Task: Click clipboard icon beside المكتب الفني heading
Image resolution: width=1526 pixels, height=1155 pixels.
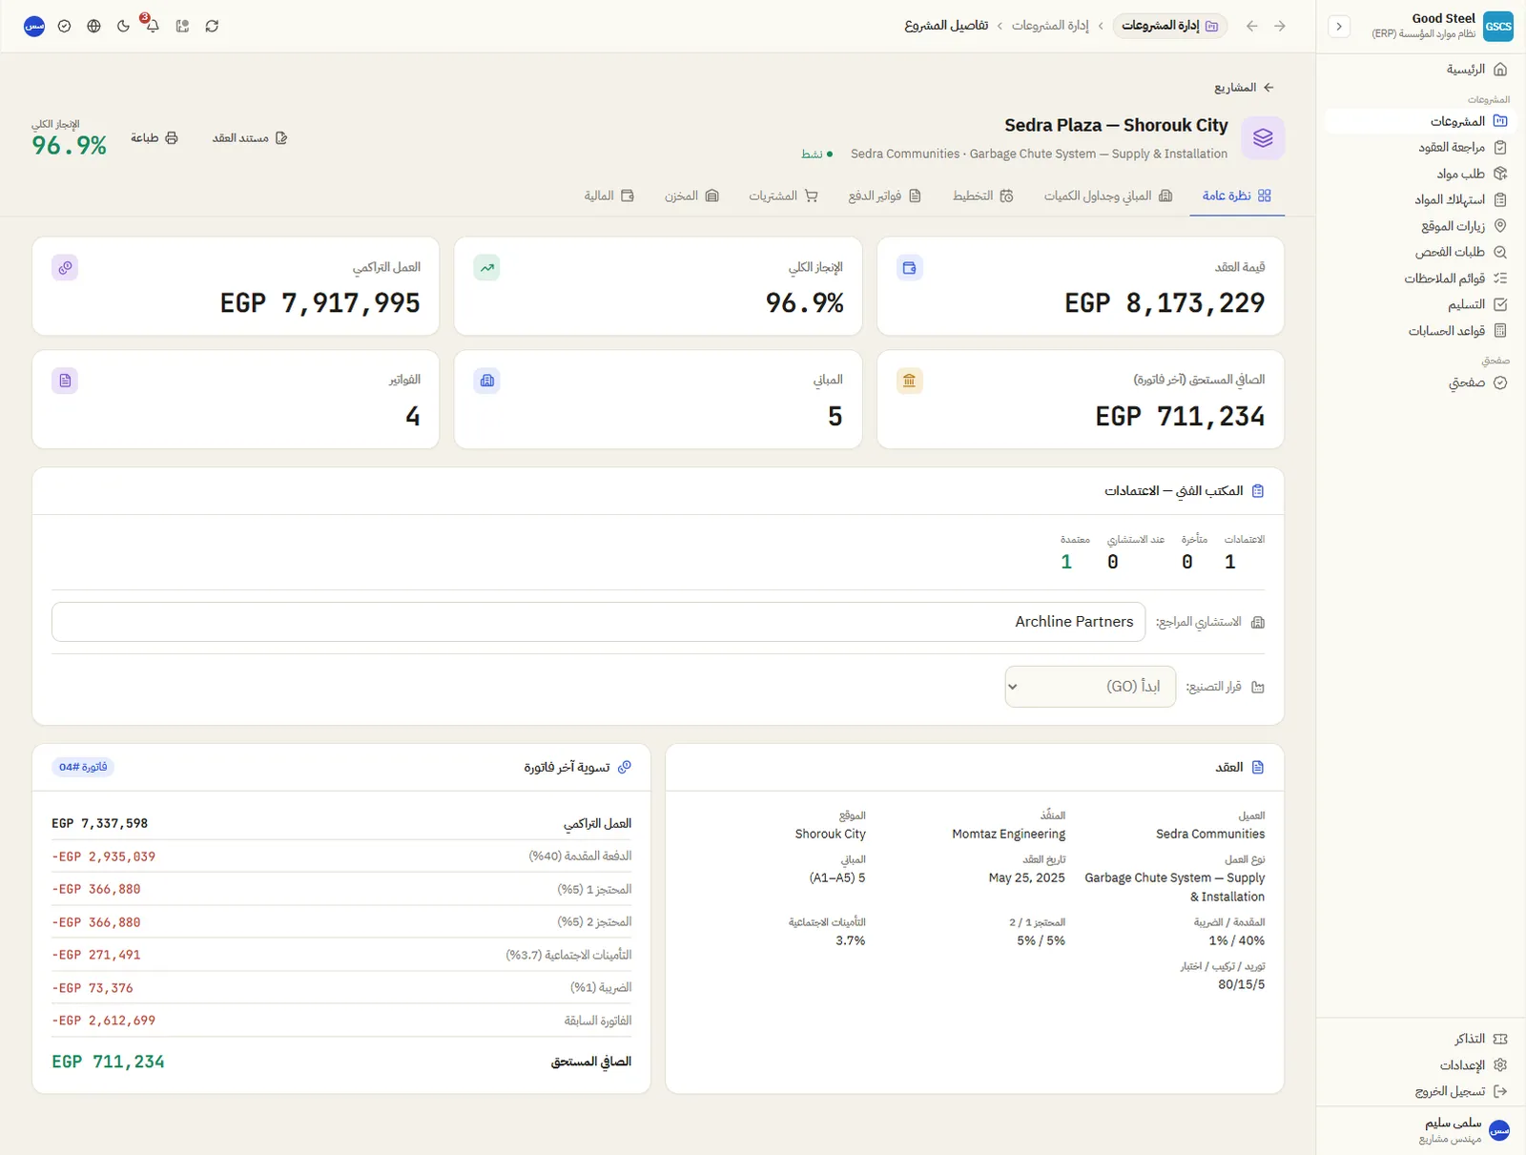Action: click(x=1258, y=491)
